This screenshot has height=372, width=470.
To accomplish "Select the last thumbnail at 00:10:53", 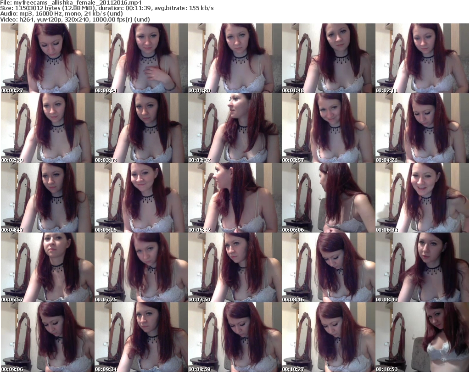I will (422, 337).
